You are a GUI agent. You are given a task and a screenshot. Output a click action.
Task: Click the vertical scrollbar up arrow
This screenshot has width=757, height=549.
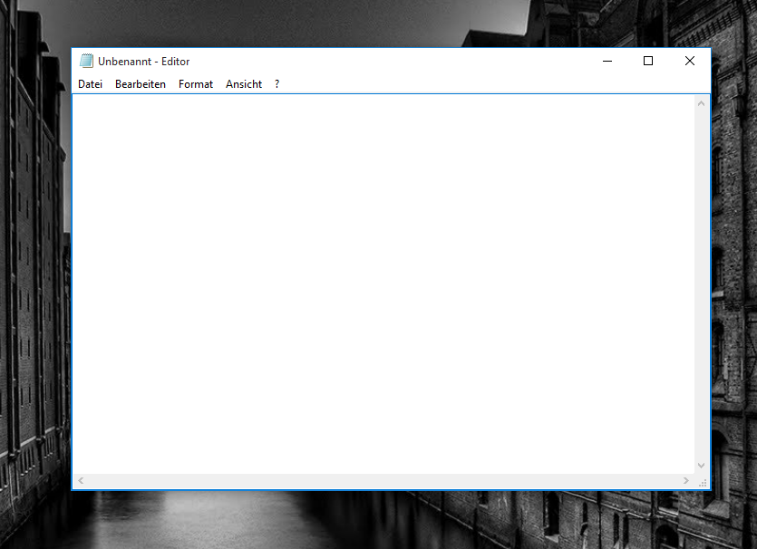pos(701,103)
